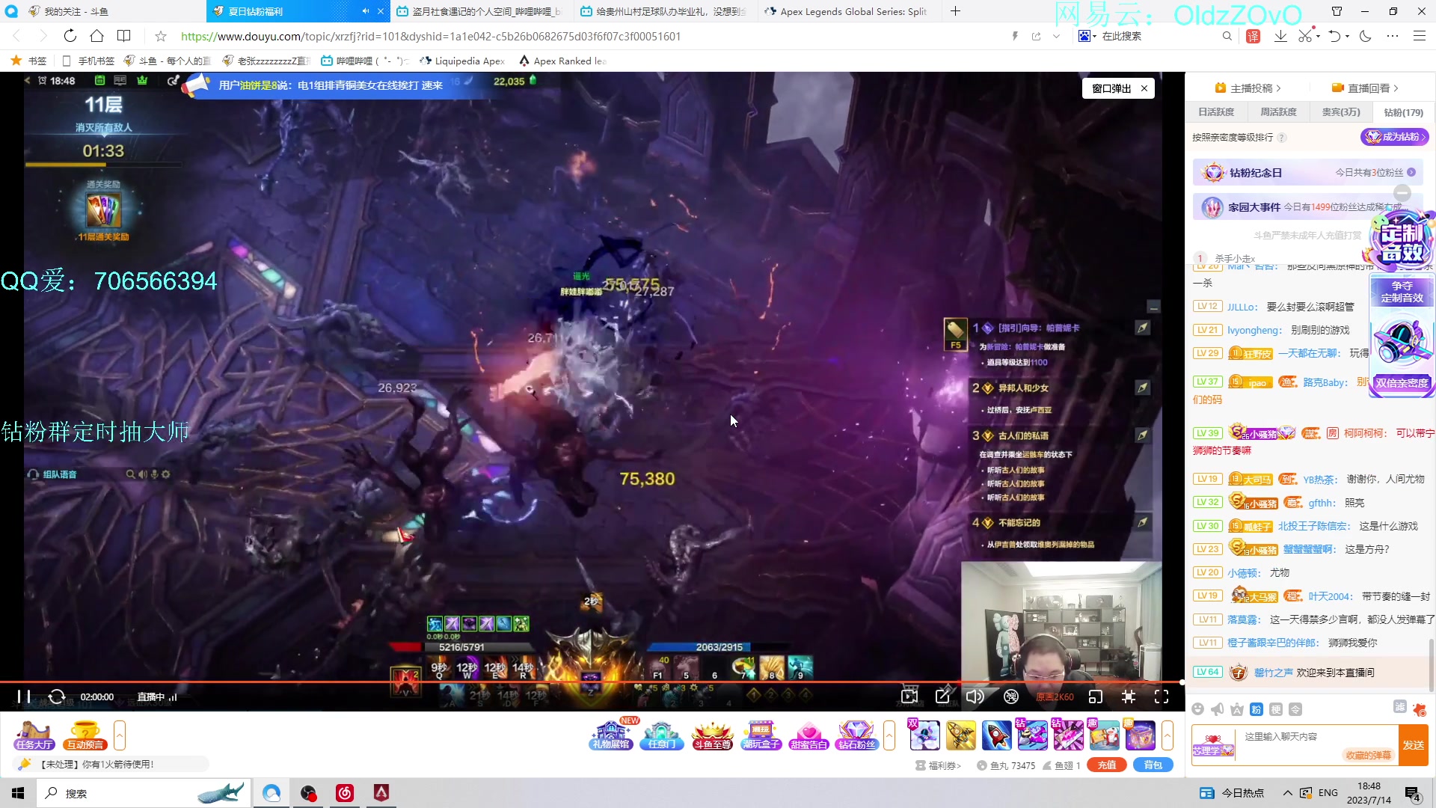This screenshot has width=1436, height=808.
Task: Select golden rocket gift
Action: (960, 735)
